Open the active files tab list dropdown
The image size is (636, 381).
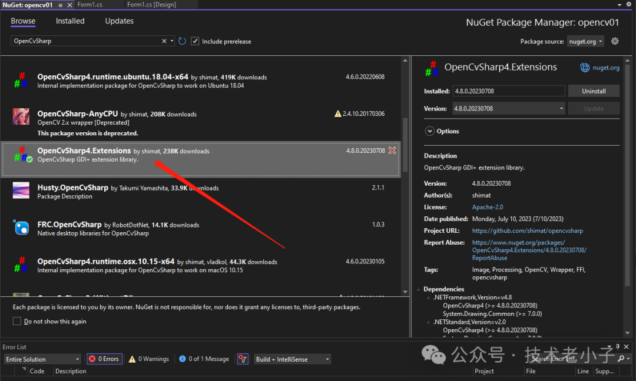(x=620, y=5)
